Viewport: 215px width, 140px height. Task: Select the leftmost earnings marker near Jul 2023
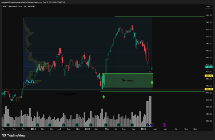(x=8, y=125)
